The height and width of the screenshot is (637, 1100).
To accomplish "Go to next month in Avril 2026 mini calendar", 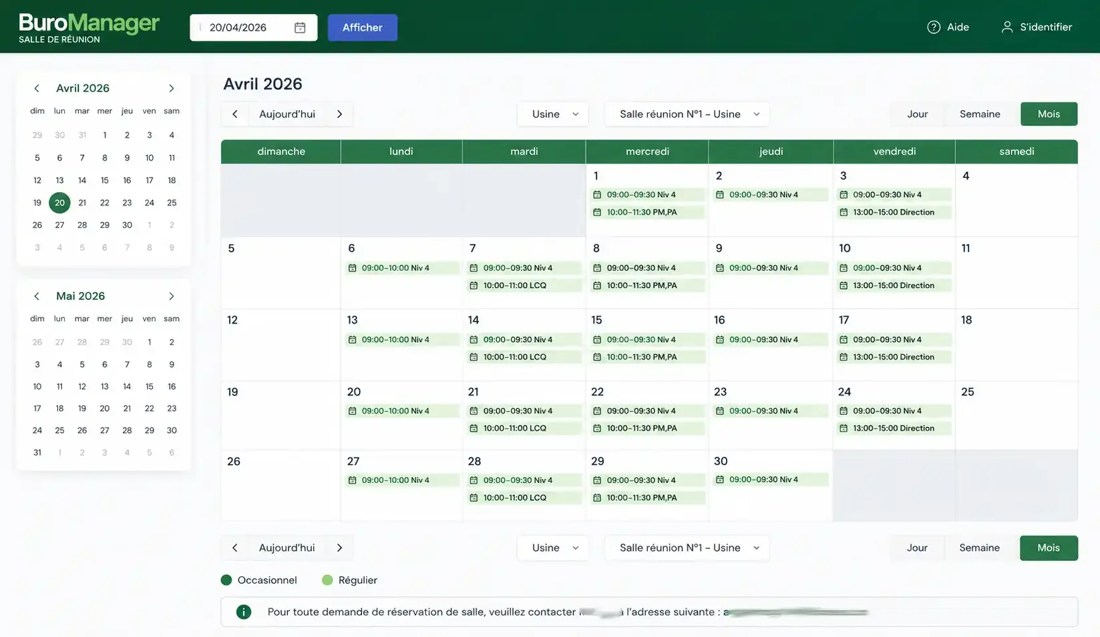I will [172, 88].
